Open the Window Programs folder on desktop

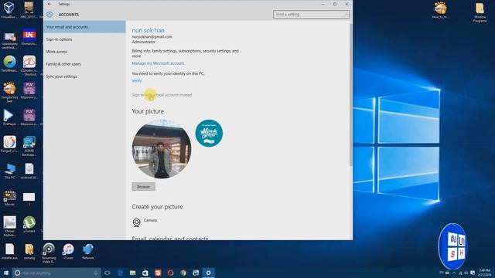point(480,12)
